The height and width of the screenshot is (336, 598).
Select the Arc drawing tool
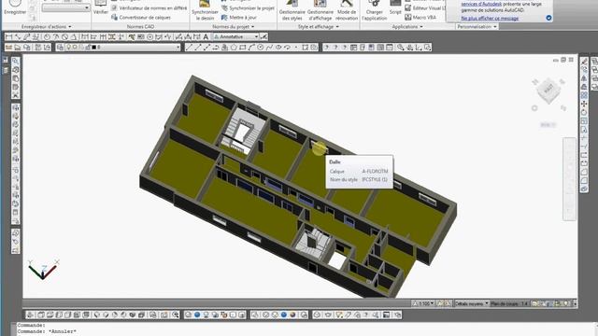click(251, 48)
